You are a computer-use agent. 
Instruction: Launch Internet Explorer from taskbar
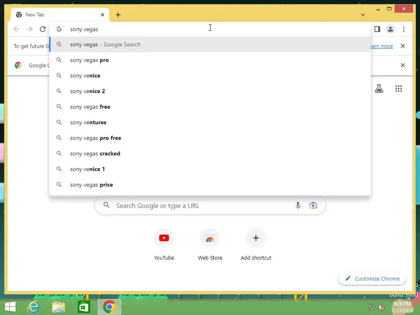coord(34,307)
